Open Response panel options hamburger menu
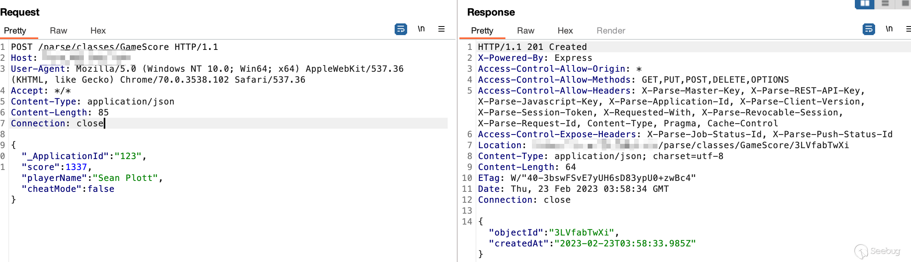Viewport: 911px width, 262px height. coord(908,29)
